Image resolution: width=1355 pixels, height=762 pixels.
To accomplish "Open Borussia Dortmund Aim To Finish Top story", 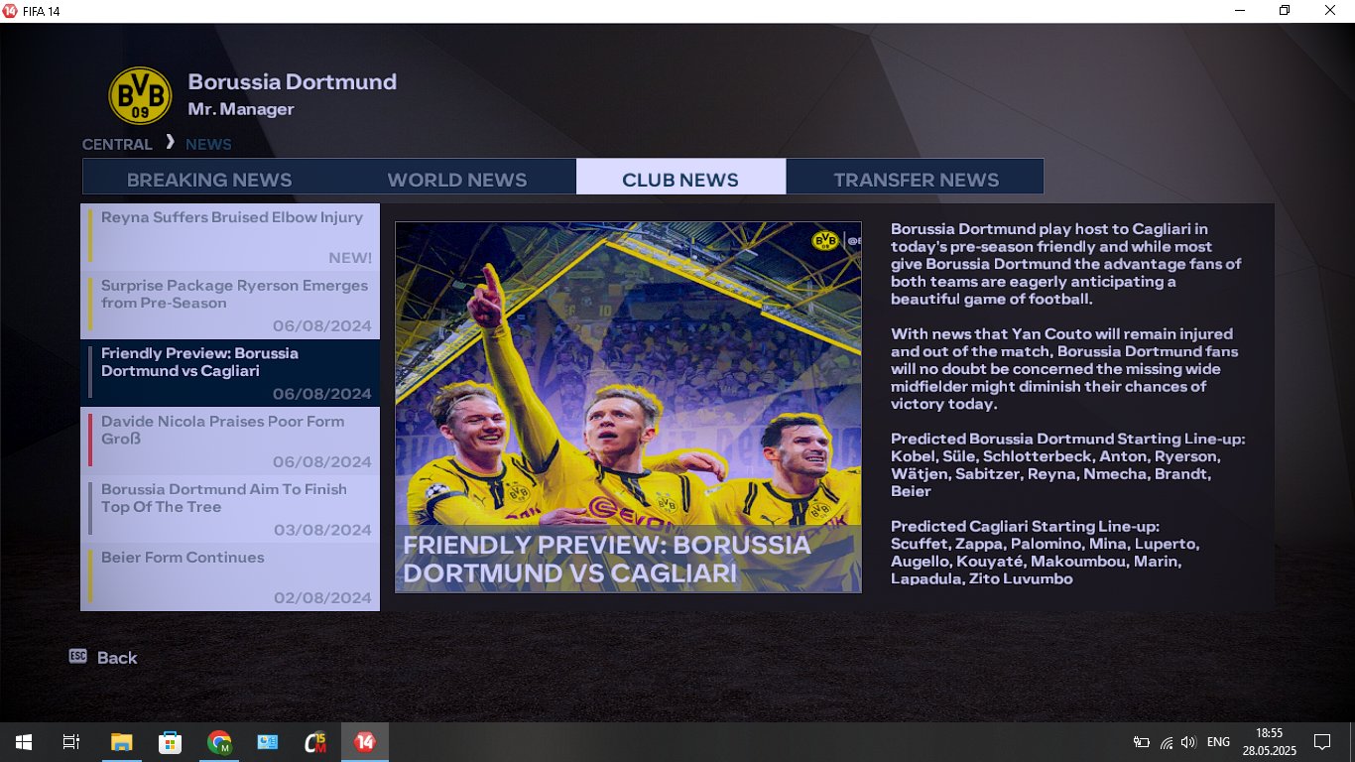I will (x=230, y=509).
